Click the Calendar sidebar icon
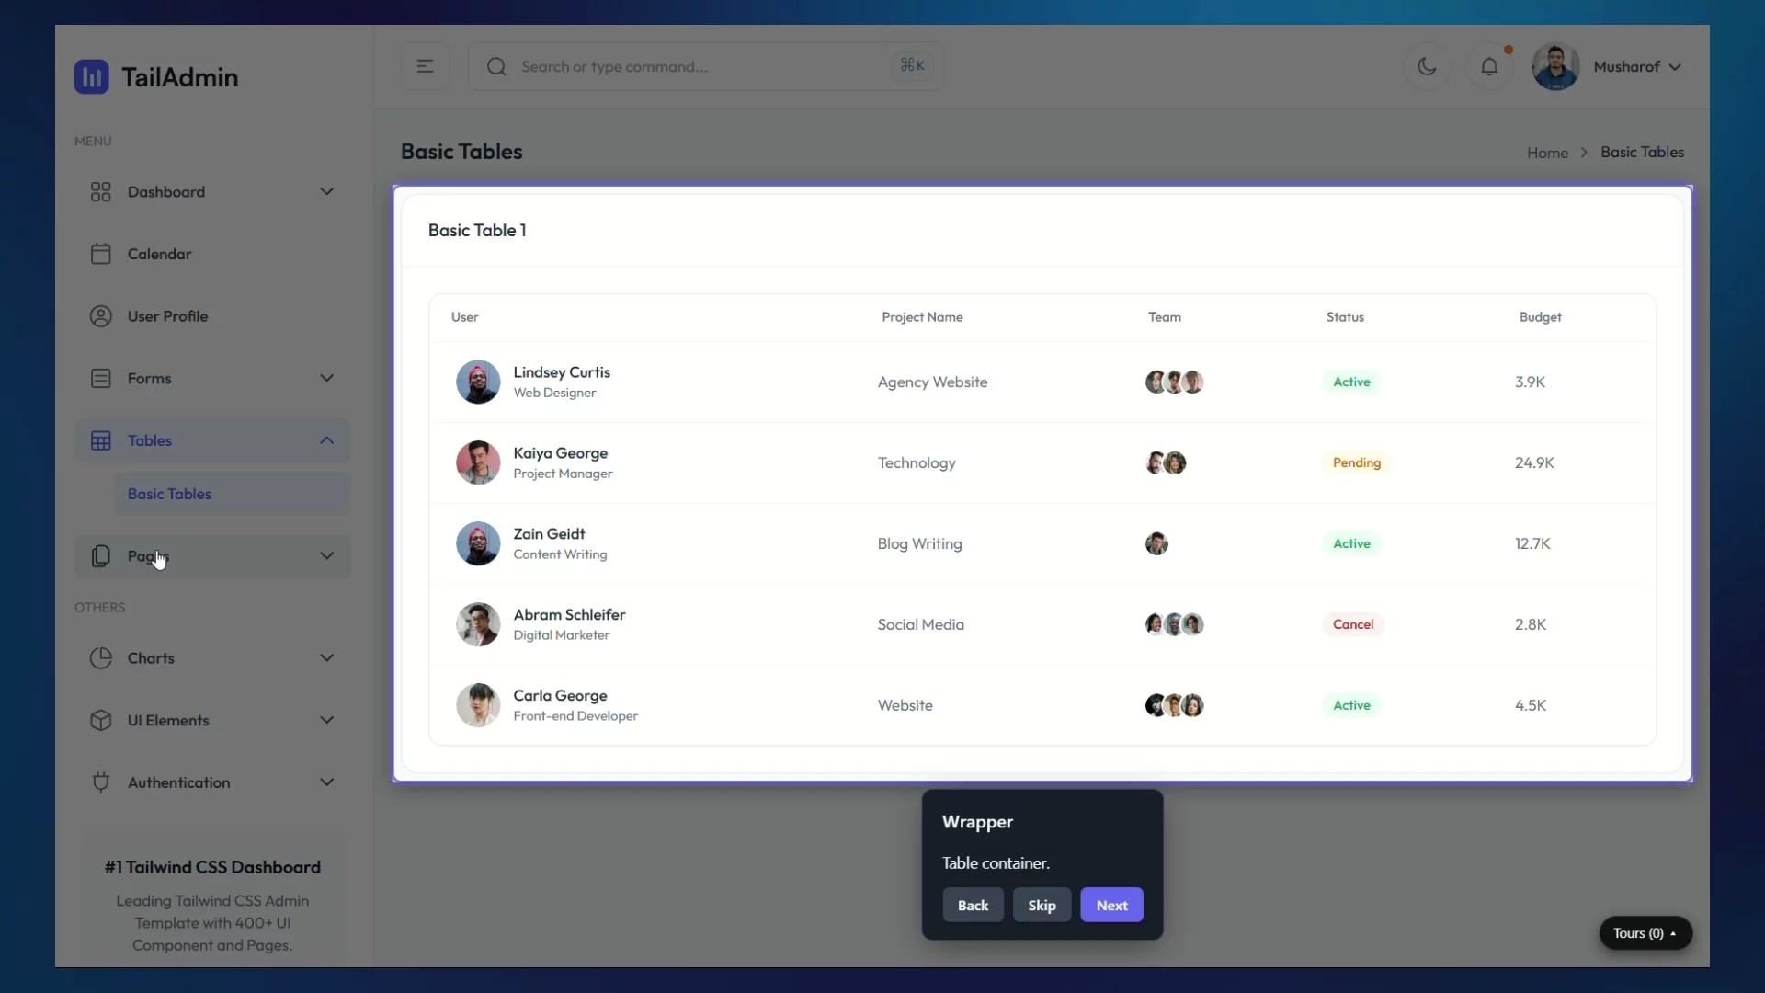Viewport: 1765px width, 993px height. click(101, 254)
